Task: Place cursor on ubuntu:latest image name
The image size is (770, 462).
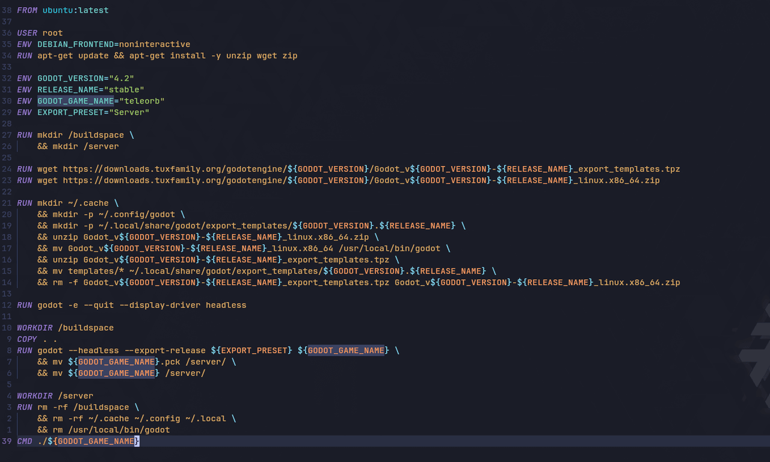Action: (x=75, y=10)
